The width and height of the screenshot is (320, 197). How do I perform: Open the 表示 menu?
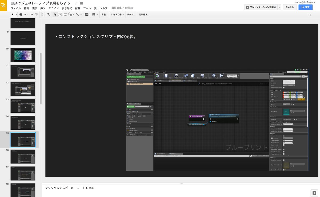tap(35, 8)
